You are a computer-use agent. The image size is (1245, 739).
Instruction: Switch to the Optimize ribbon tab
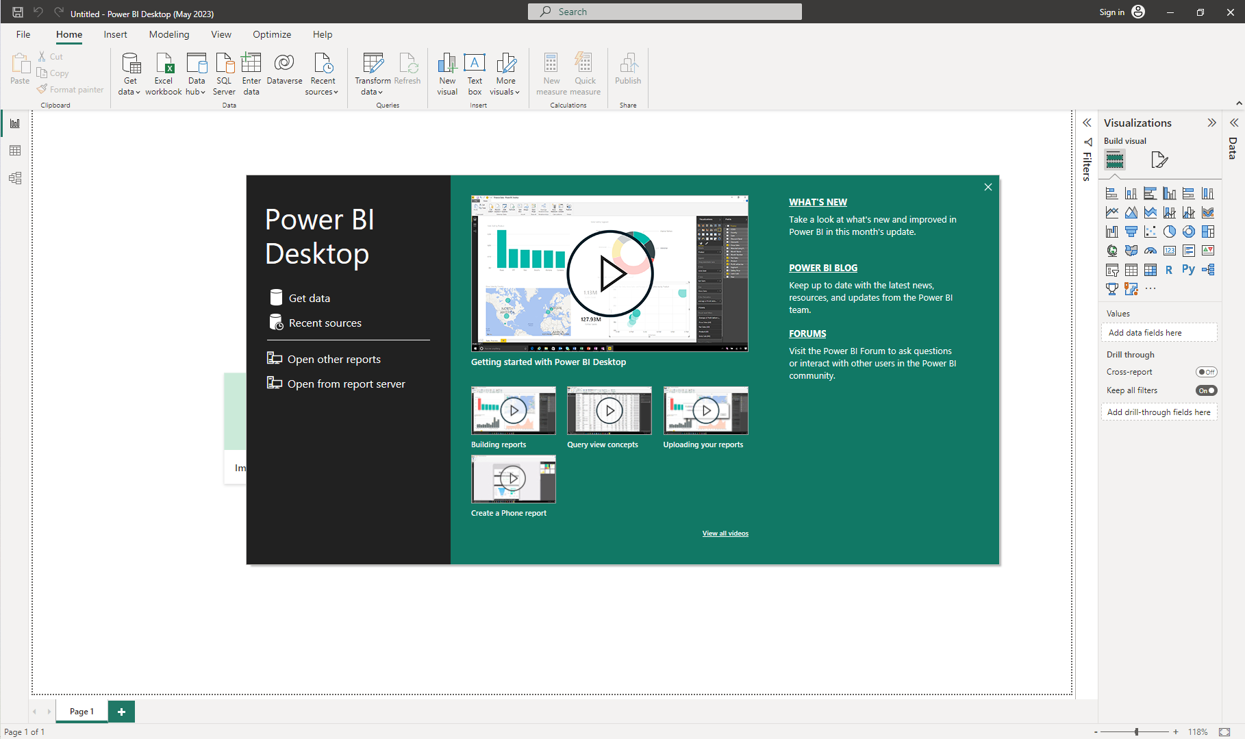point(272,34)
